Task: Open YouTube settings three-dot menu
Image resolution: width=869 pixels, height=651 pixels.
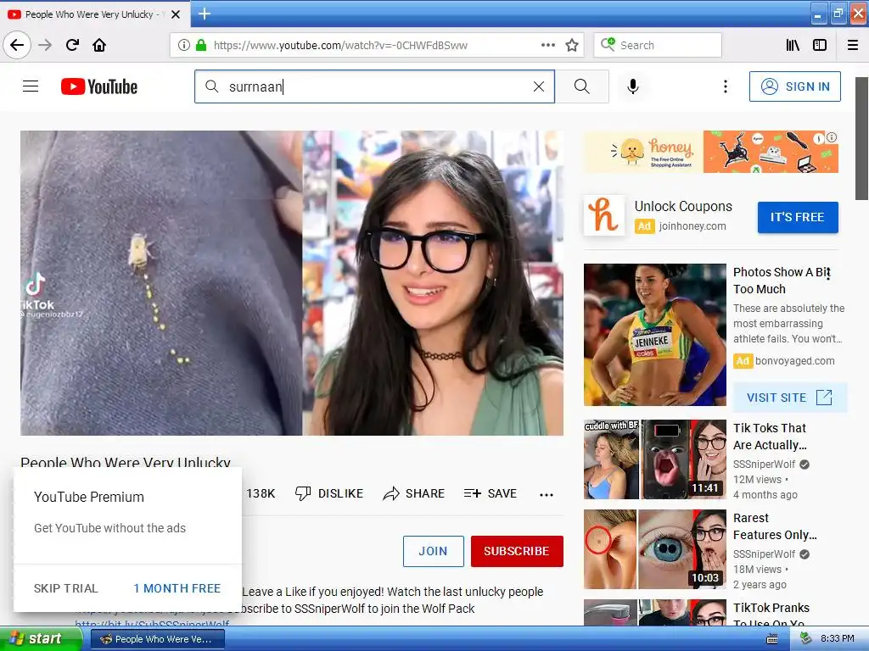Action: (726, 86)
